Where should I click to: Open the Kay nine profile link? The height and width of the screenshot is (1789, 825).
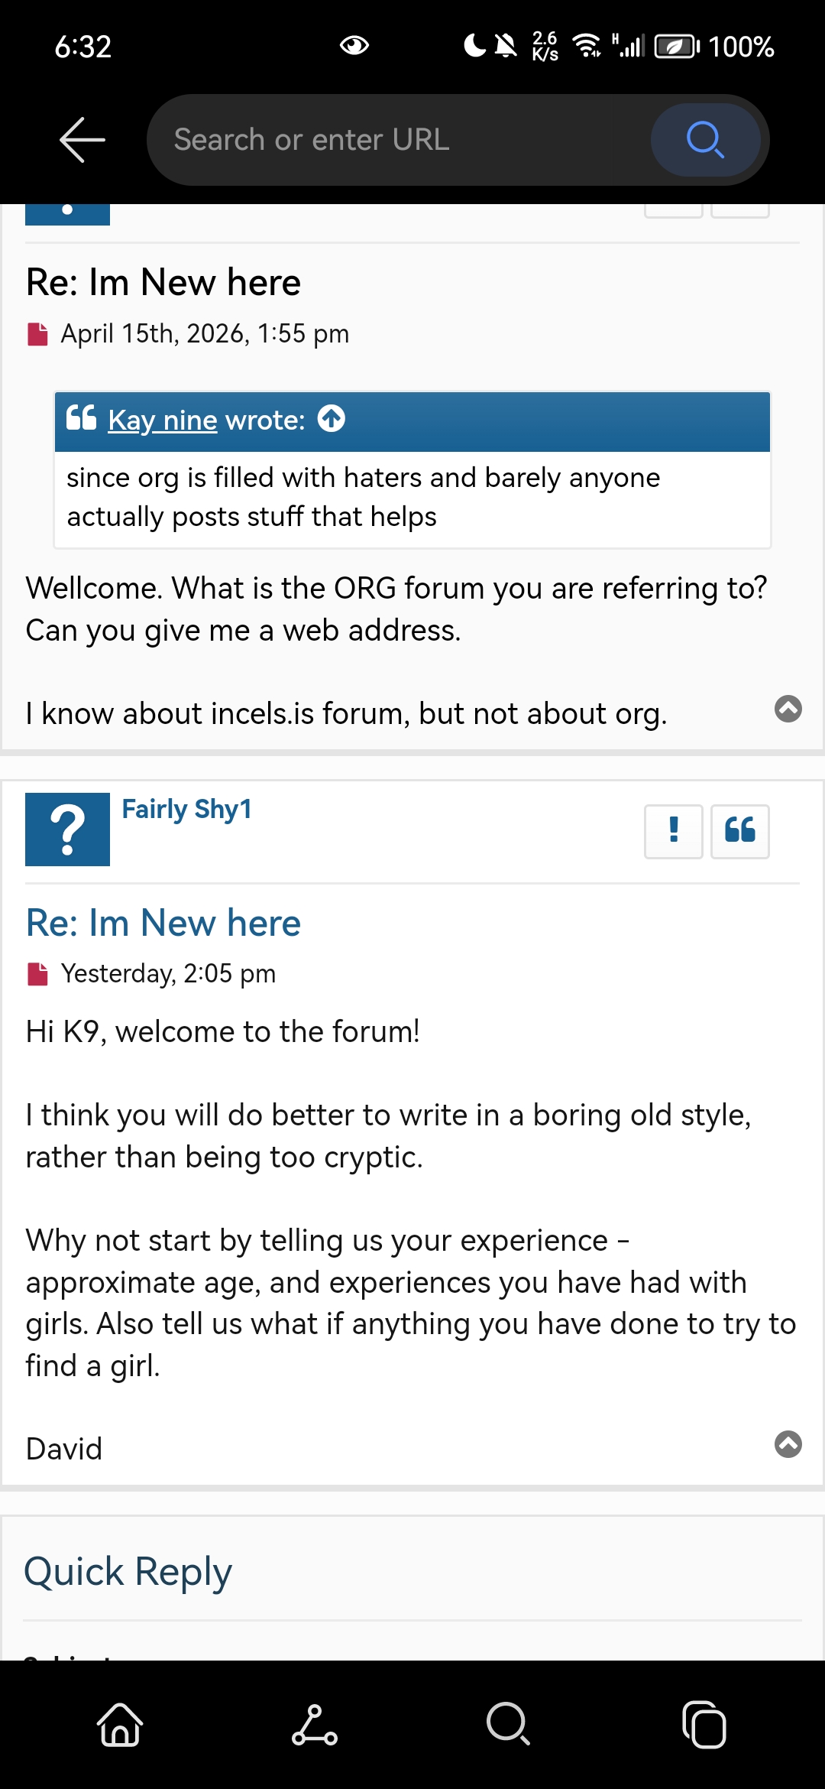tap(163, 420)
